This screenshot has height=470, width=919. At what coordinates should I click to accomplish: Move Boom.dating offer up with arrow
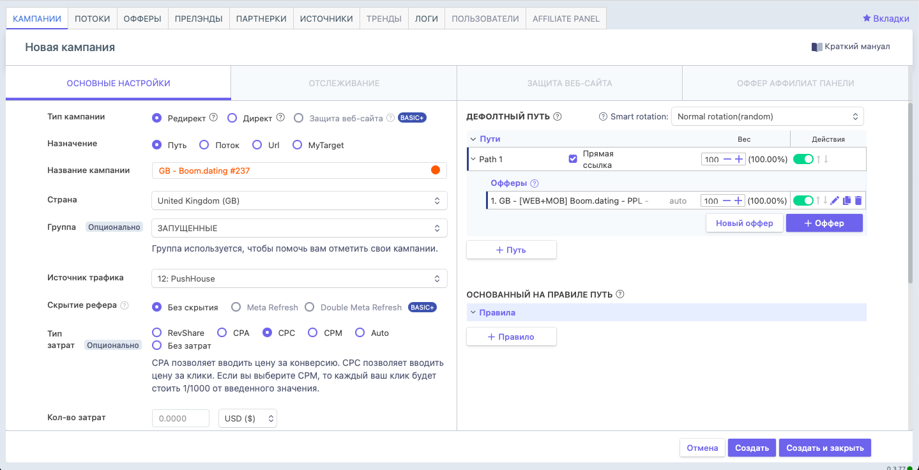[818, 201]
